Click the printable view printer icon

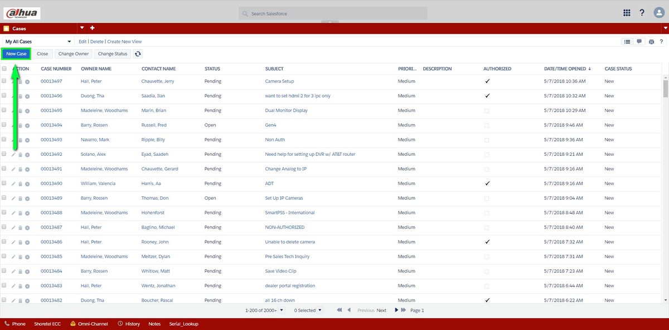[651, 42]
